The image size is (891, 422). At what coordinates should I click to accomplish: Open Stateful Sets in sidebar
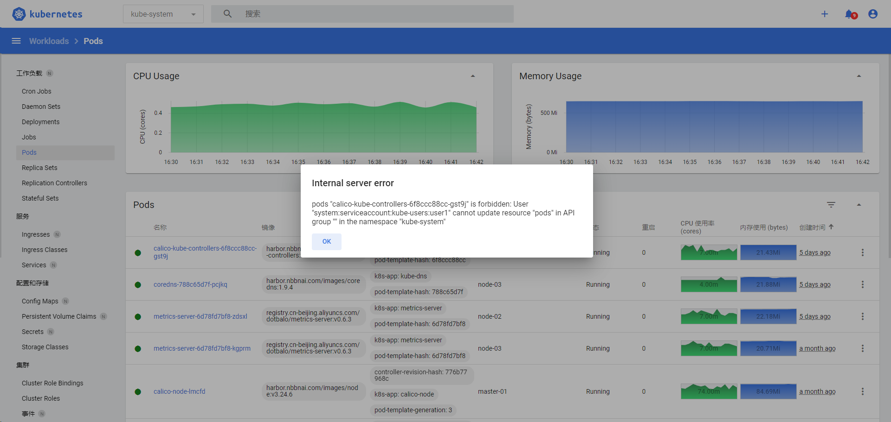click(x=40, y=198)
